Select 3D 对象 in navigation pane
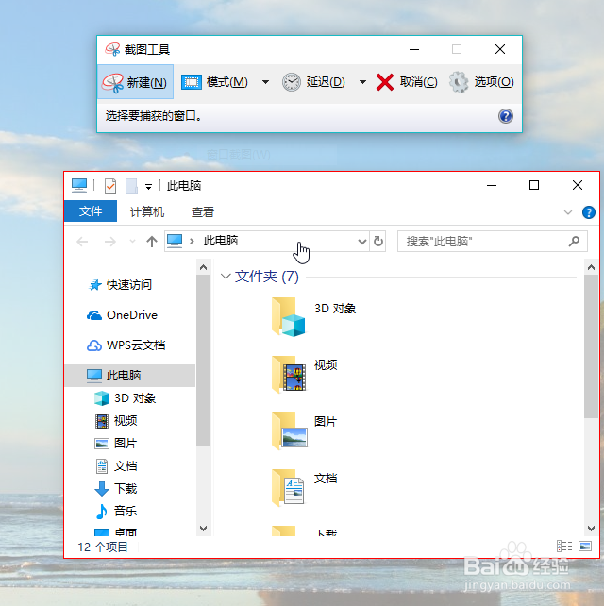Screen dimensions: 604x606 coord(125,398)
